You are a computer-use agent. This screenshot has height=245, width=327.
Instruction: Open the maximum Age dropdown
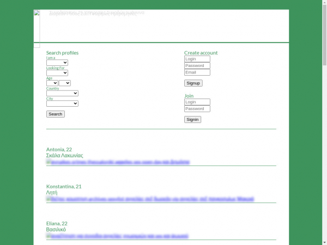coord(65,83)
